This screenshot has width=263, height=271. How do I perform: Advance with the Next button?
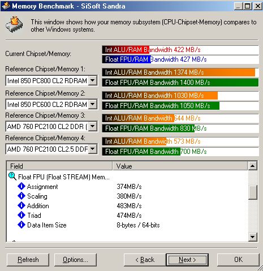coord(187,260)
